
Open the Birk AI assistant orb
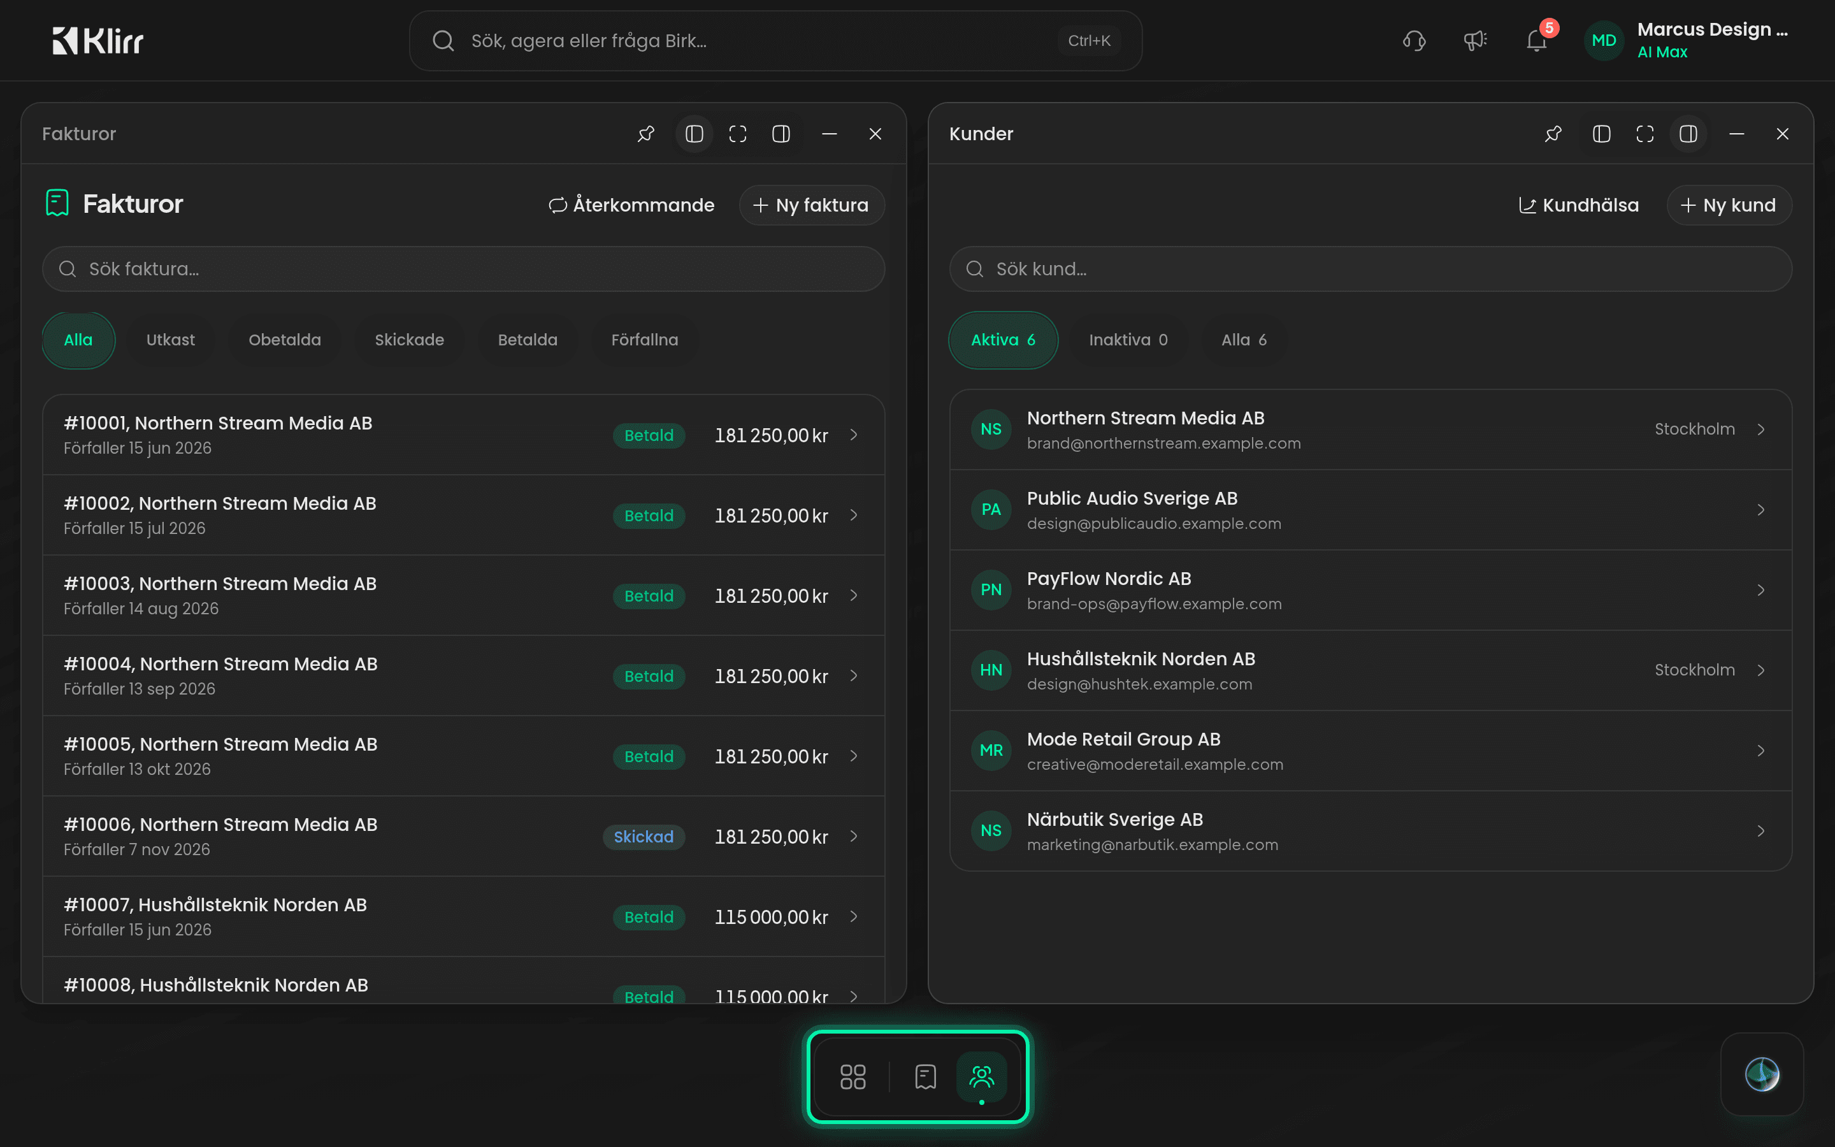(x=1762, y=1074)
